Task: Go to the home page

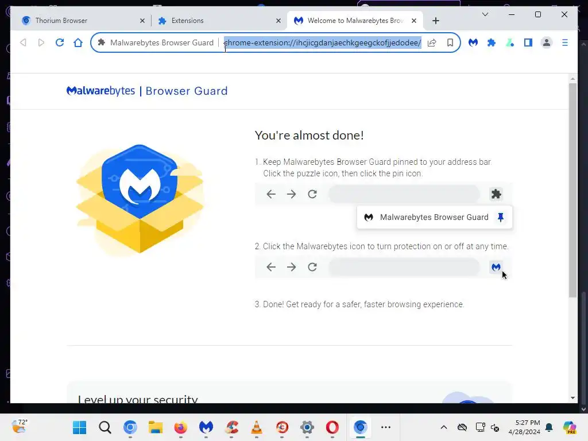Action: coord(78,42)
